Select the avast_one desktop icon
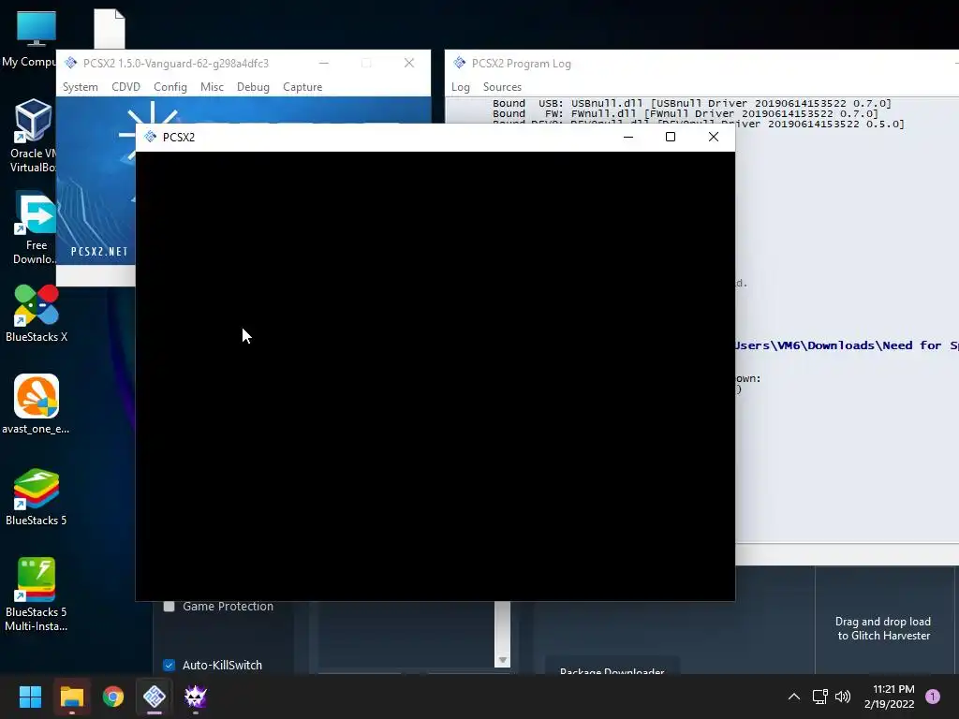This screenshot has width=959, height=719. (x=37, y=404)
